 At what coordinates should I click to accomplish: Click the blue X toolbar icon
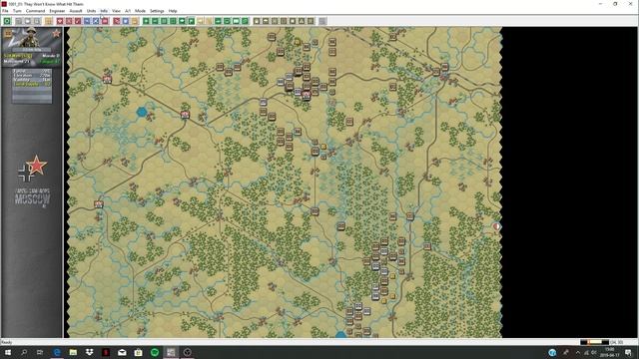[x=96, y=21]
